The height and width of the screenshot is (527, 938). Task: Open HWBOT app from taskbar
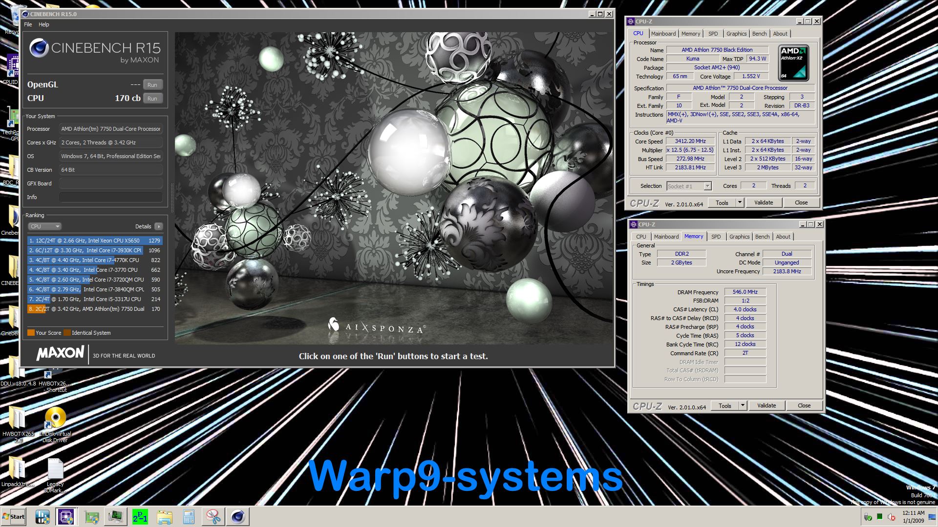(x=43, y=517)
